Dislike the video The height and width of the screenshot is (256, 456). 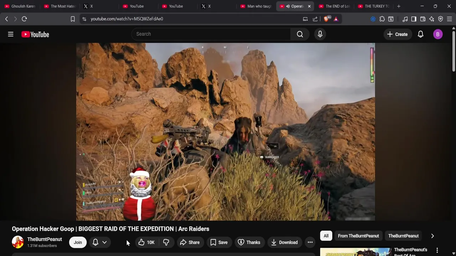coord(166,242)
